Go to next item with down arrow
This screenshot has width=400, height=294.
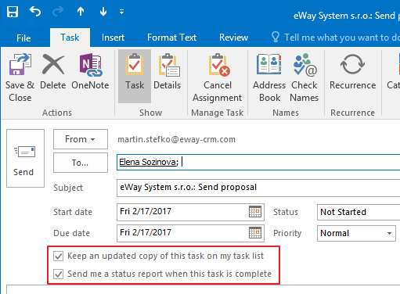(103, 12)
